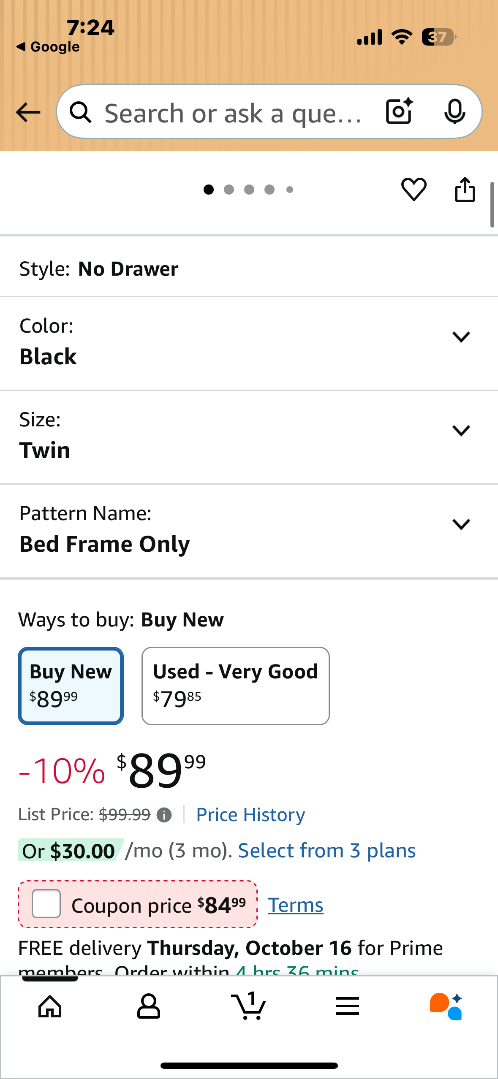Open camera lens search icon
The height and width of the screenshot is (1079, 498).
click(x=399, y=111)
